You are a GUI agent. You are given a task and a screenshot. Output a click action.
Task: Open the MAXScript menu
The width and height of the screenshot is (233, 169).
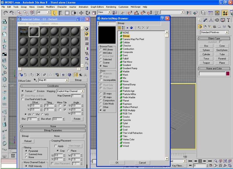point(135,7)
